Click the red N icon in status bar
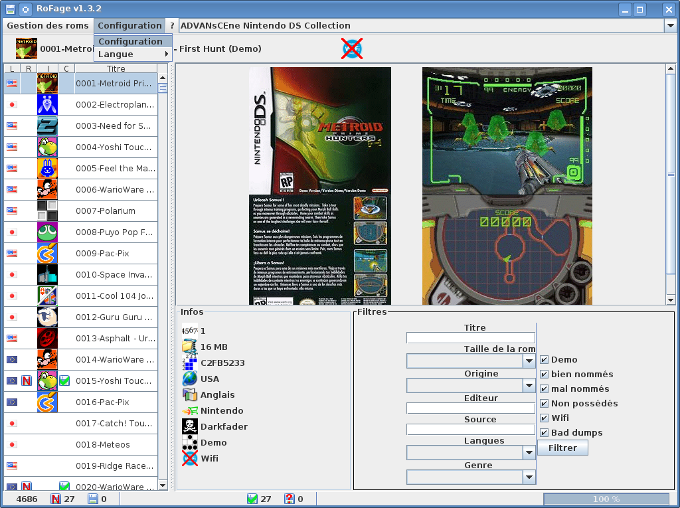Image resolution: width=680 pixels, height=508 pixels. (56, 499)
